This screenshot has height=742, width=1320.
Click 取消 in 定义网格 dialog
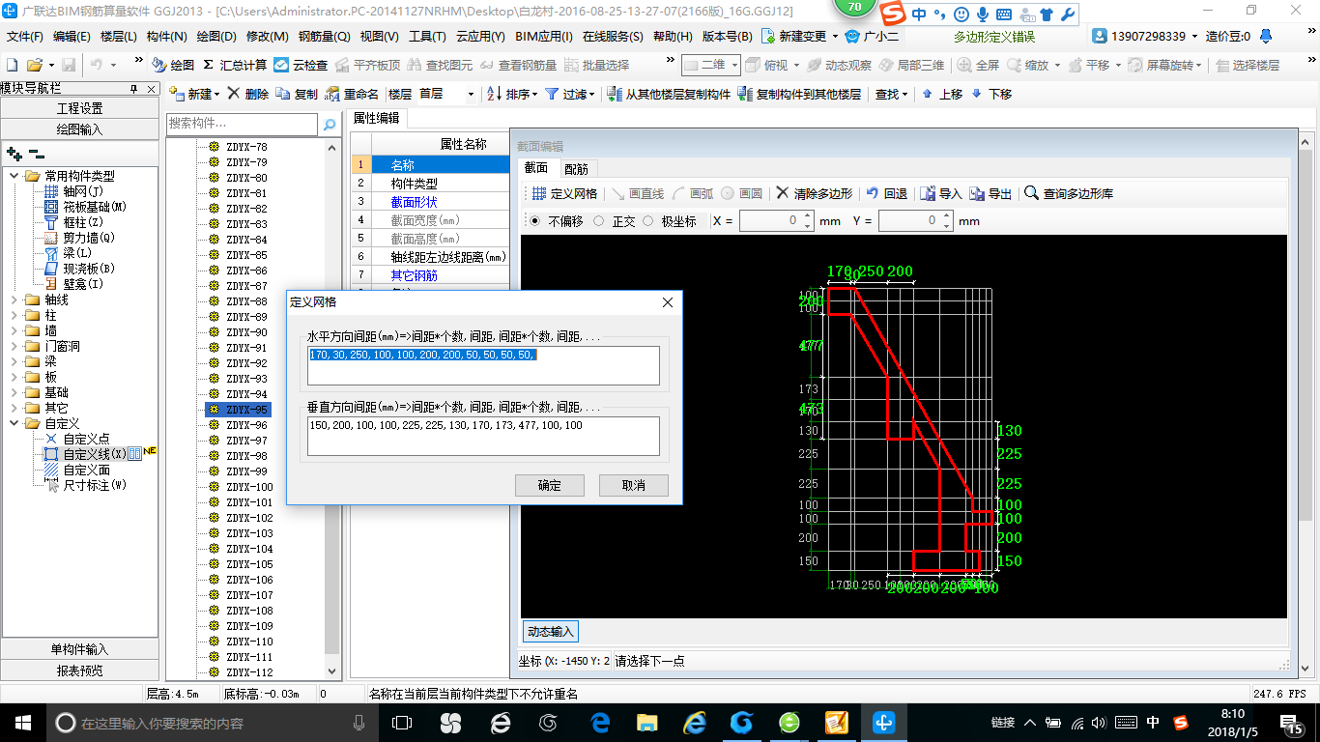click(x=634, y=485)
